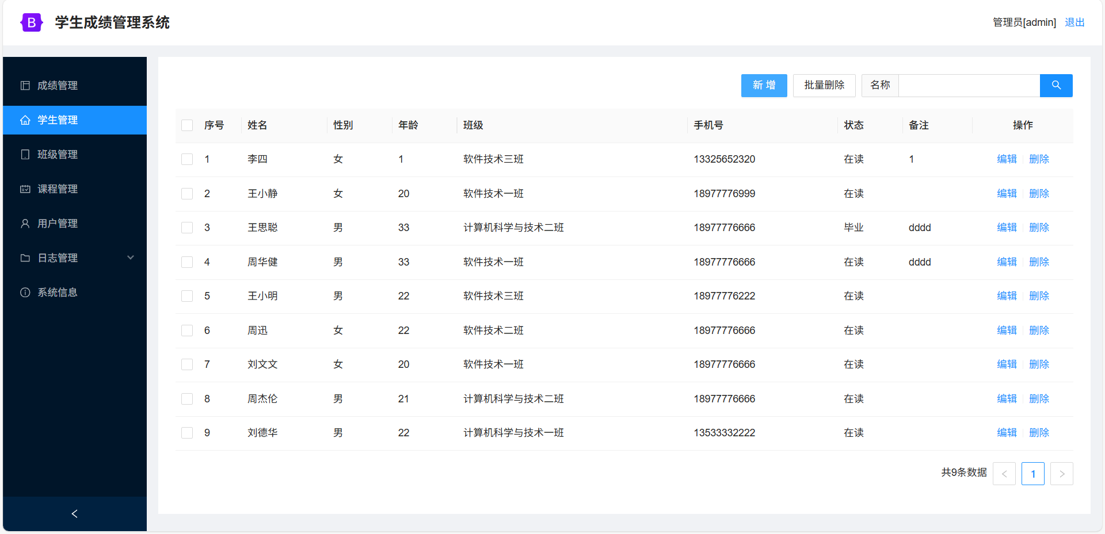1105x534 pixels.
Task: Click the 用户管理 person icon
Action: tap(25, 223)
